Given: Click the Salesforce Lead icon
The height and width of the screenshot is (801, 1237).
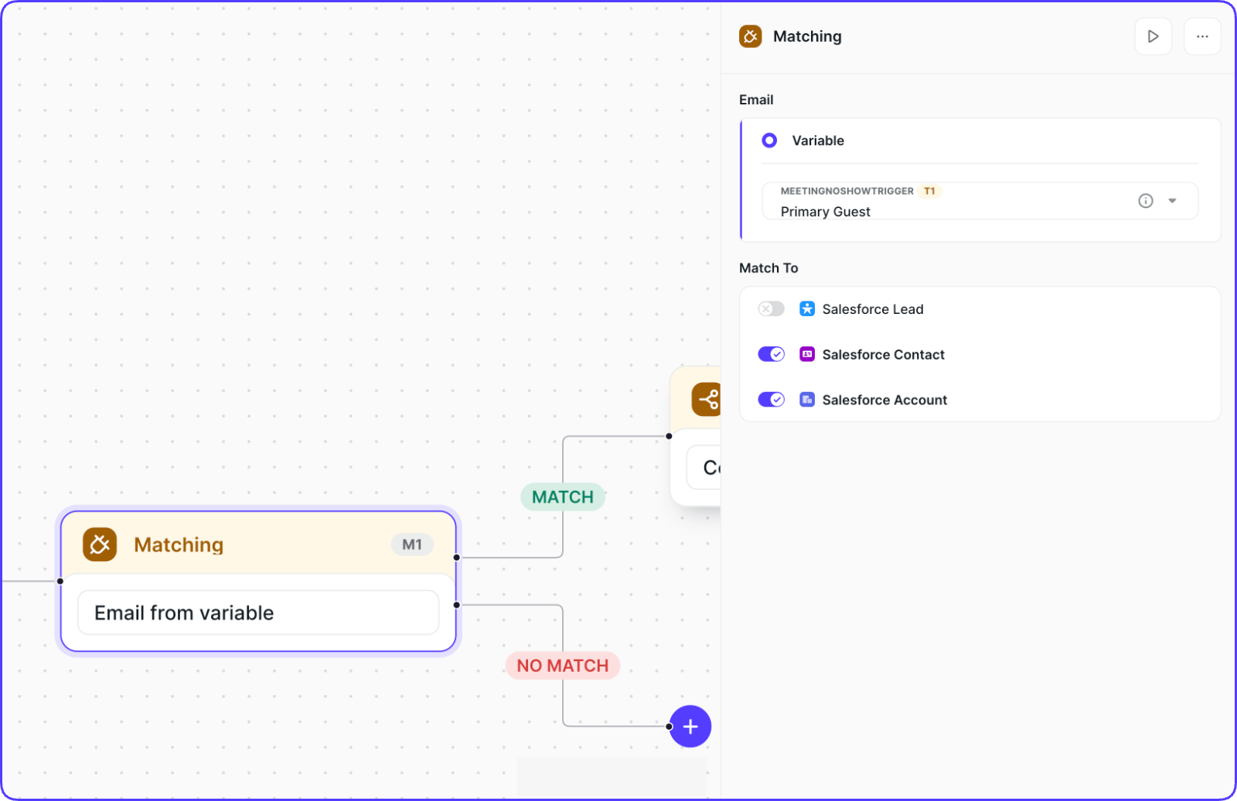Looking at the screenshot, I should pos(807,308).
